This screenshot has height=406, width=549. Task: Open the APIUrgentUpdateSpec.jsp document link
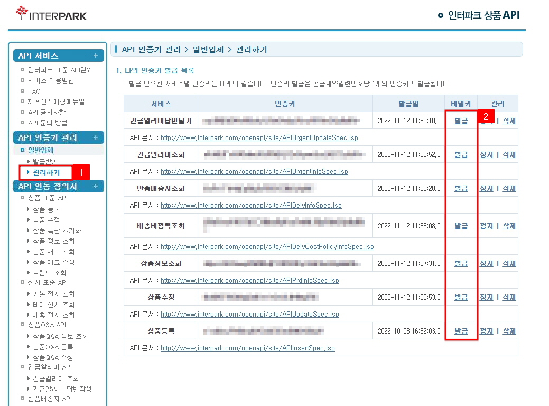(259, 137)
